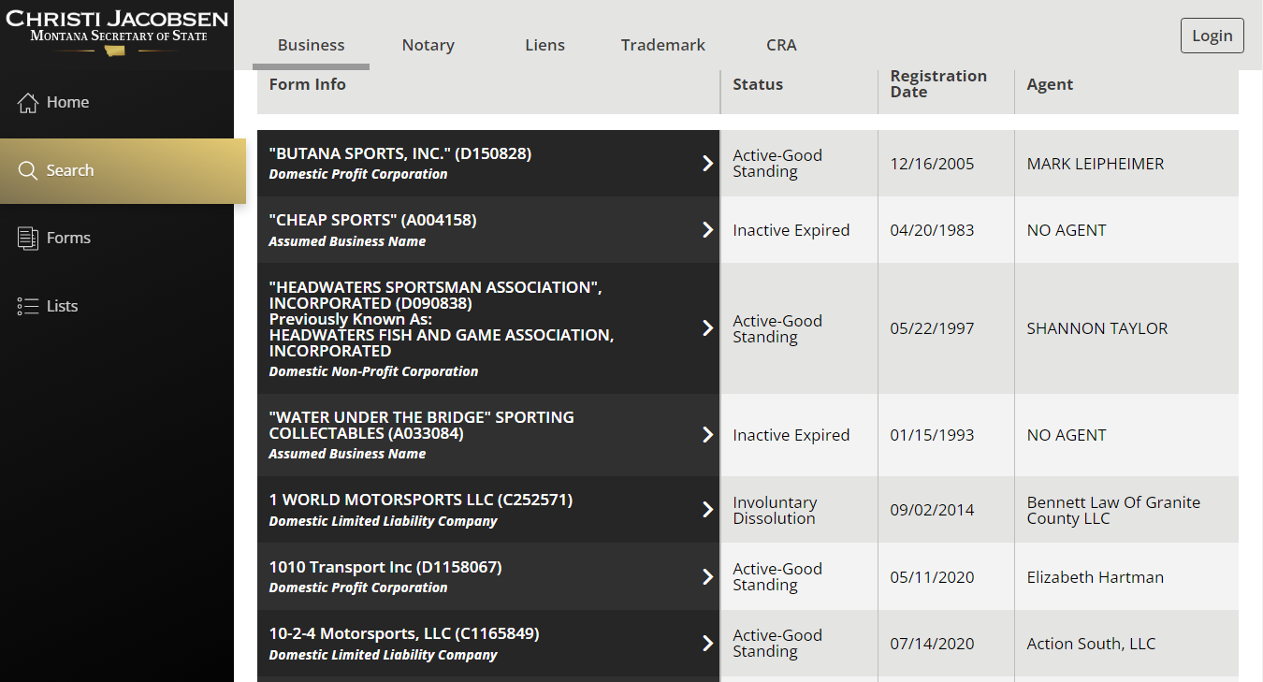Click Active-Good Standing status for BUTANA SPORTS
The width and height of the screenshot is (1263, 682).
coord(777,164)
